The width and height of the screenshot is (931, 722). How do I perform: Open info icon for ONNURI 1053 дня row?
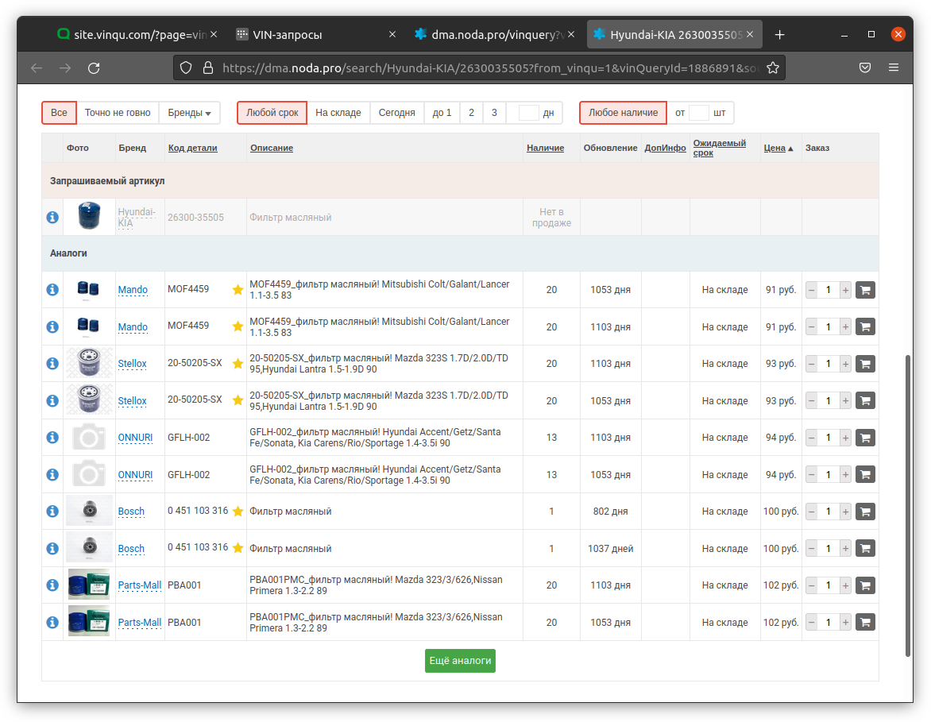[52, 474]
